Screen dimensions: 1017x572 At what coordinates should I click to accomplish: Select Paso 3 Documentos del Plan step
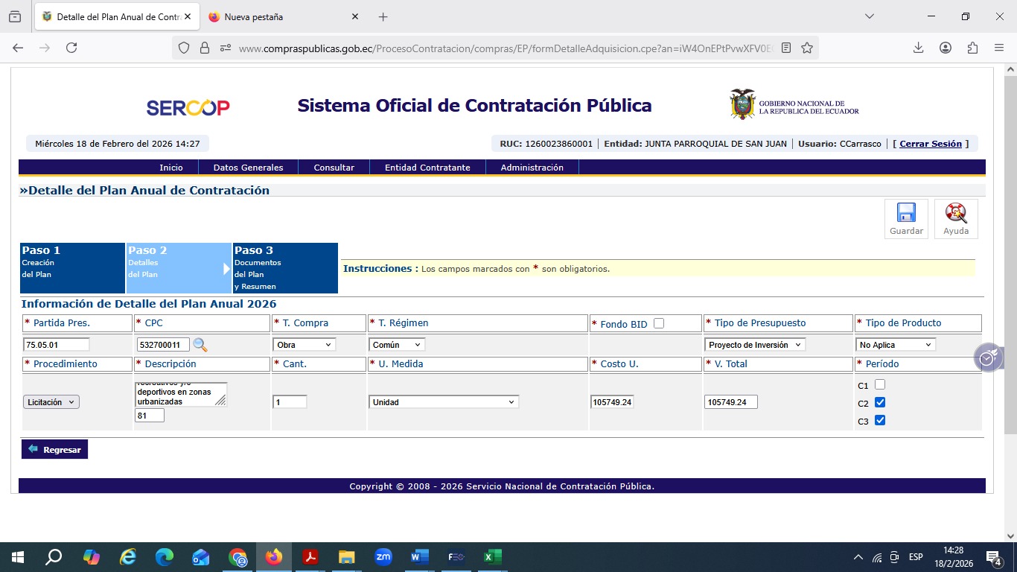(x=285, y=268)
